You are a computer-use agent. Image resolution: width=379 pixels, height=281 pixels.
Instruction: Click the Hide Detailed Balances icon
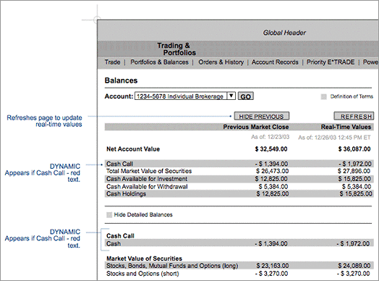pos(109,214)
